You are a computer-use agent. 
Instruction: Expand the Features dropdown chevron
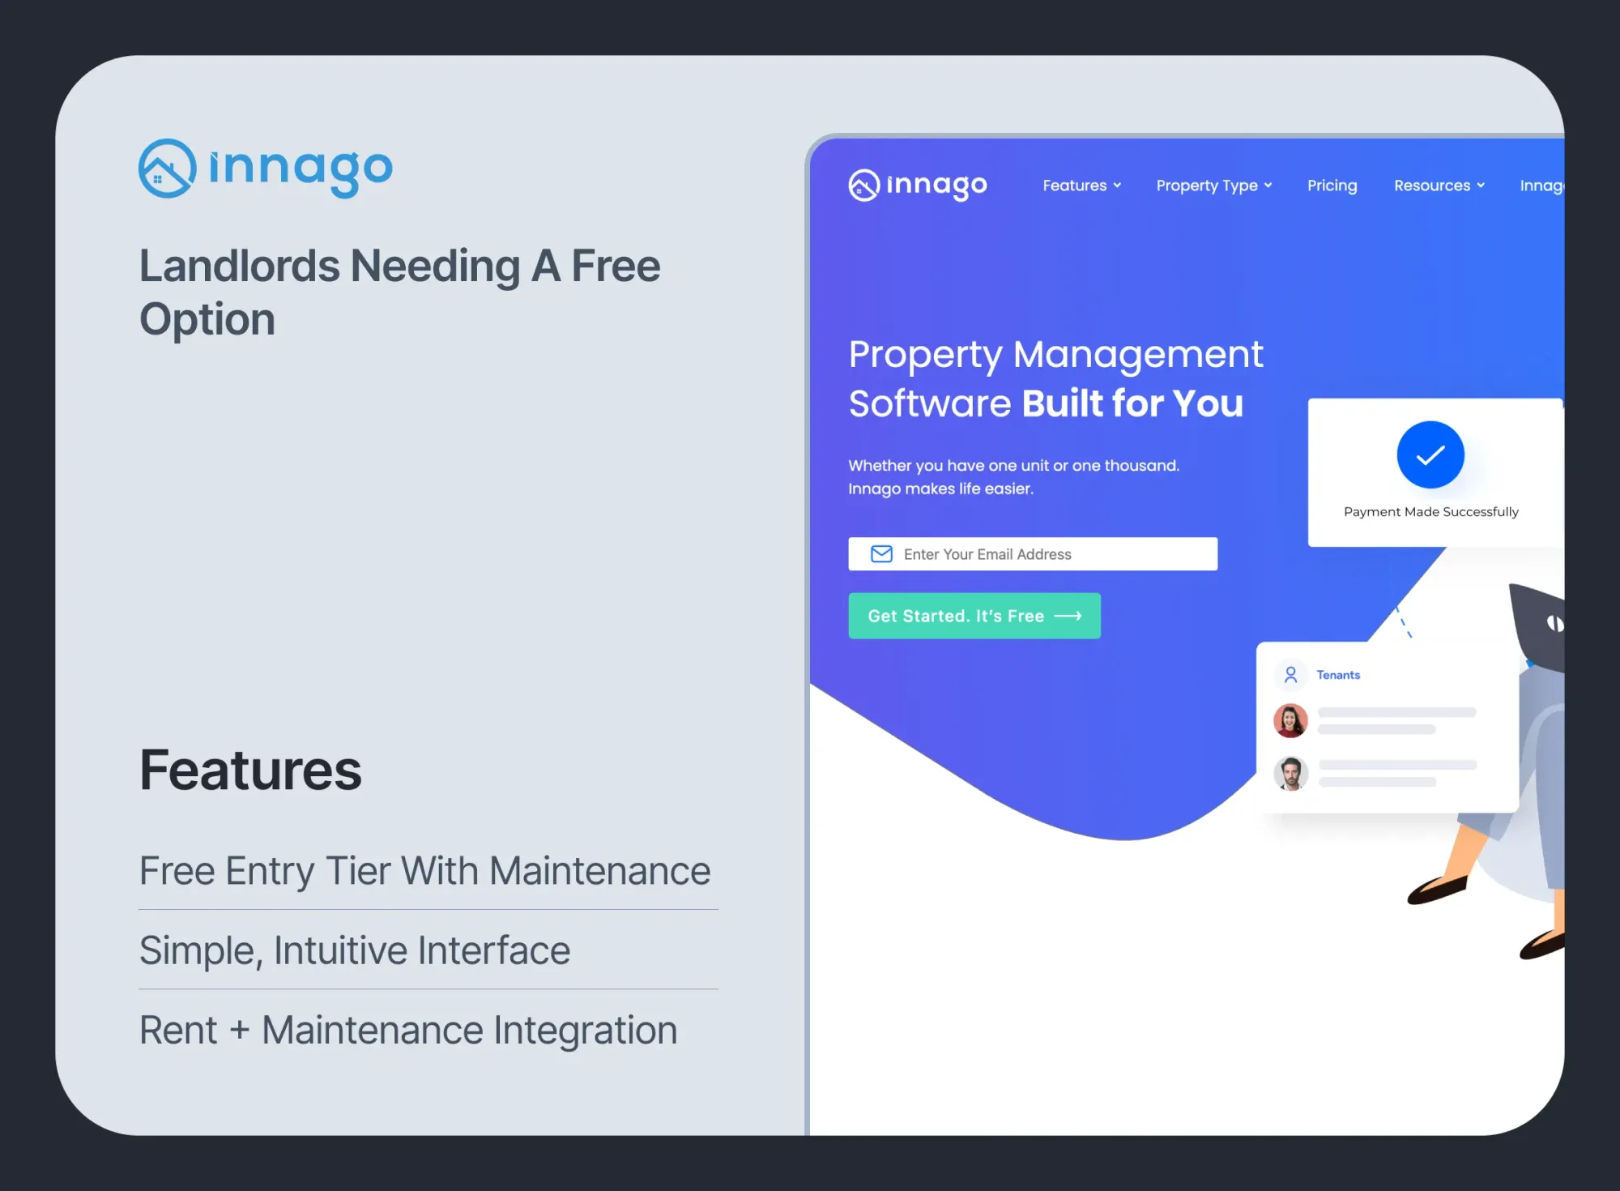1117,186
